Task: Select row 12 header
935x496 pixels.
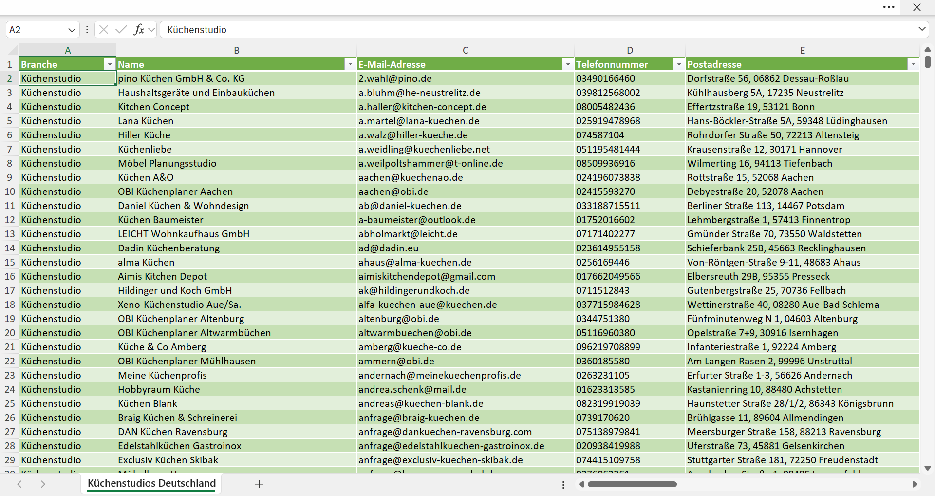Action: coord(10,220)
